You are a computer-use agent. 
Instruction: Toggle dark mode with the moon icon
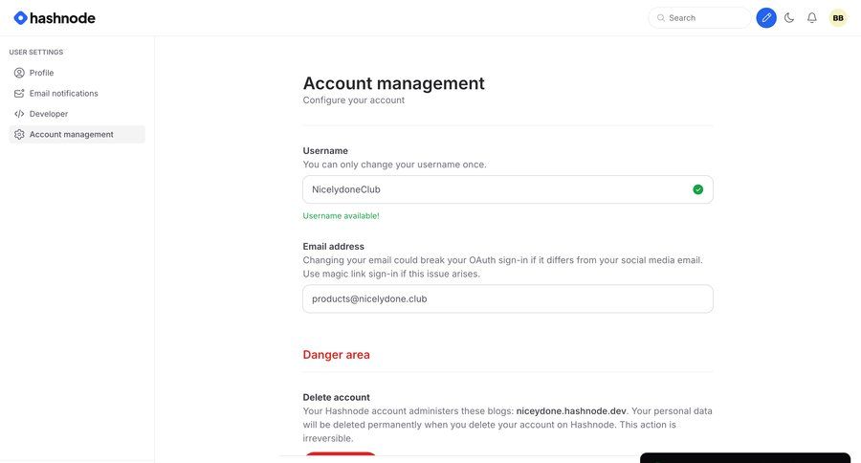[x=789, y=18]
